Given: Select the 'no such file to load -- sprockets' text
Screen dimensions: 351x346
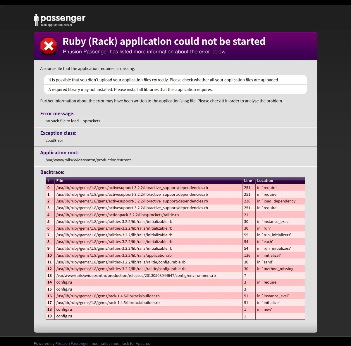Looking at the screenshot, I should pos(73,121).
